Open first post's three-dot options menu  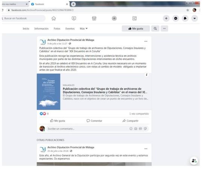146,41
